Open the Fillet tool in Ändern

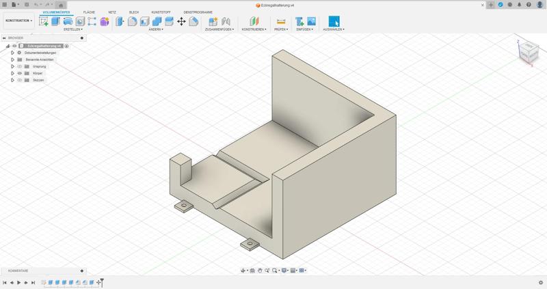coord(133,21)
